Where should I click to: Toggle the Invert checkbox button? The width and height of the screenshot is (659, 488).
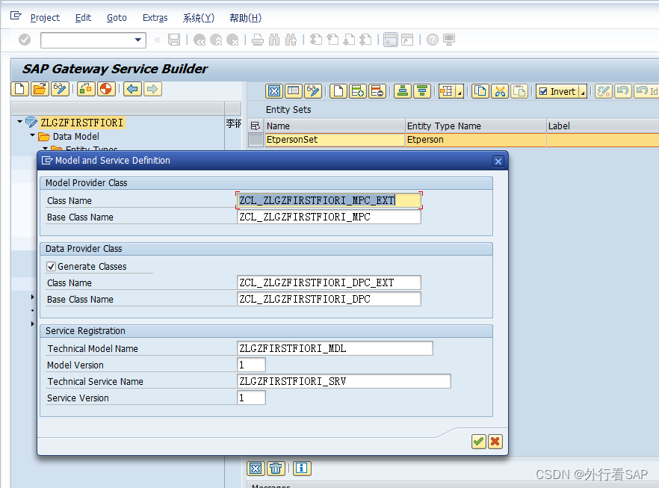[x=557, y=91]
